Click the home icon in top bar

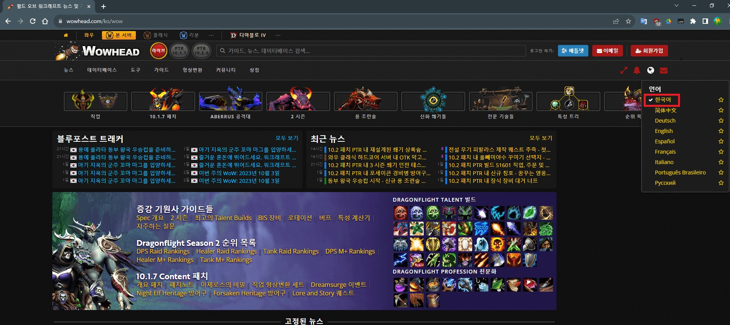coord(66,35)
